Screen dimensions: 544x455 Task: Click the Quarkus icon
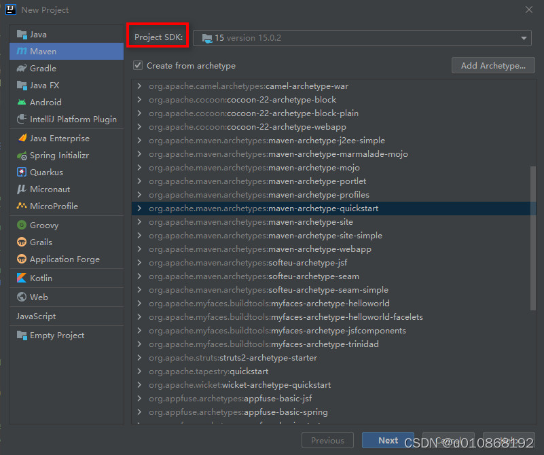click(22, 172)
